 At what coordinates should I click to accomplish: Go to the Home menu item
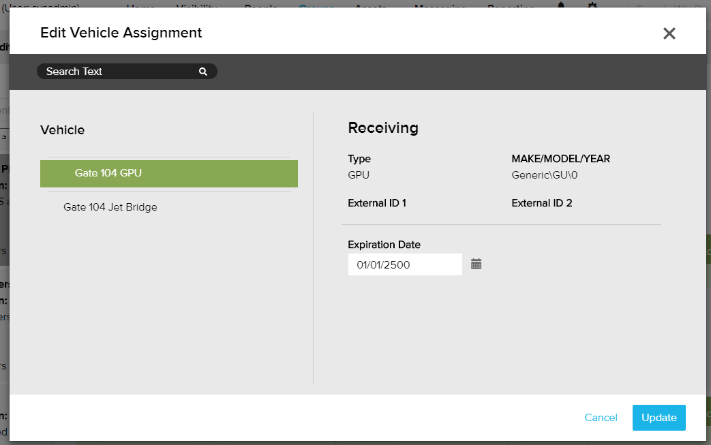tap(140, 5)
